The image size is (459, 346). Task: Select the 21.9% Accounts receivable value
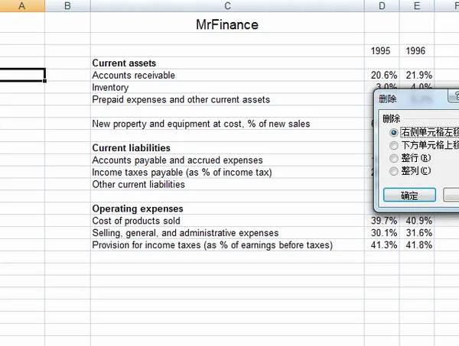[418, 76]
